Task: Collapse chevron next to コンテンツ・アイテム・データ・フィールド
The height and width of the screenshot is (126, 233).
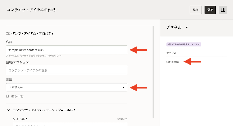Action: (8, 110)
